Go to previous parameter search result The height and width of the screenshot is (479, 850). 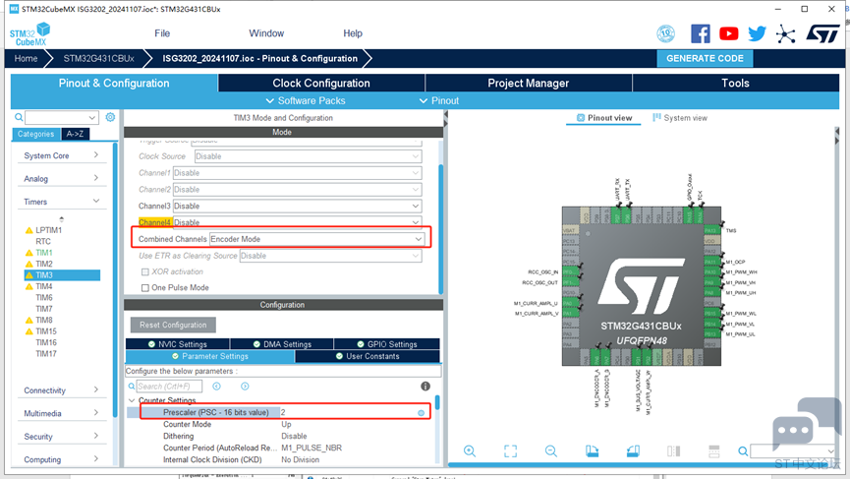click(x=216, y=387)
